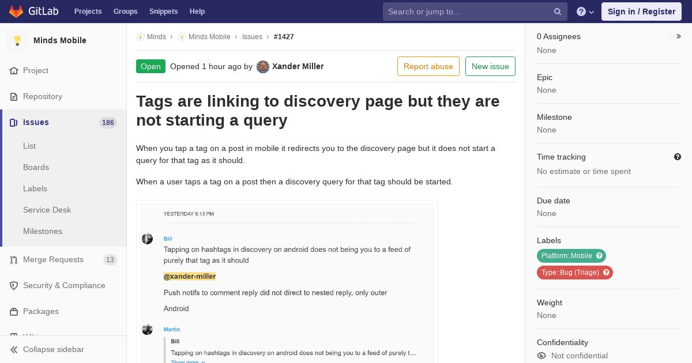Image resolution: width=692 pixels, height=363 pixels.
Task: Click the Epic heading
Action: (544, 77)
